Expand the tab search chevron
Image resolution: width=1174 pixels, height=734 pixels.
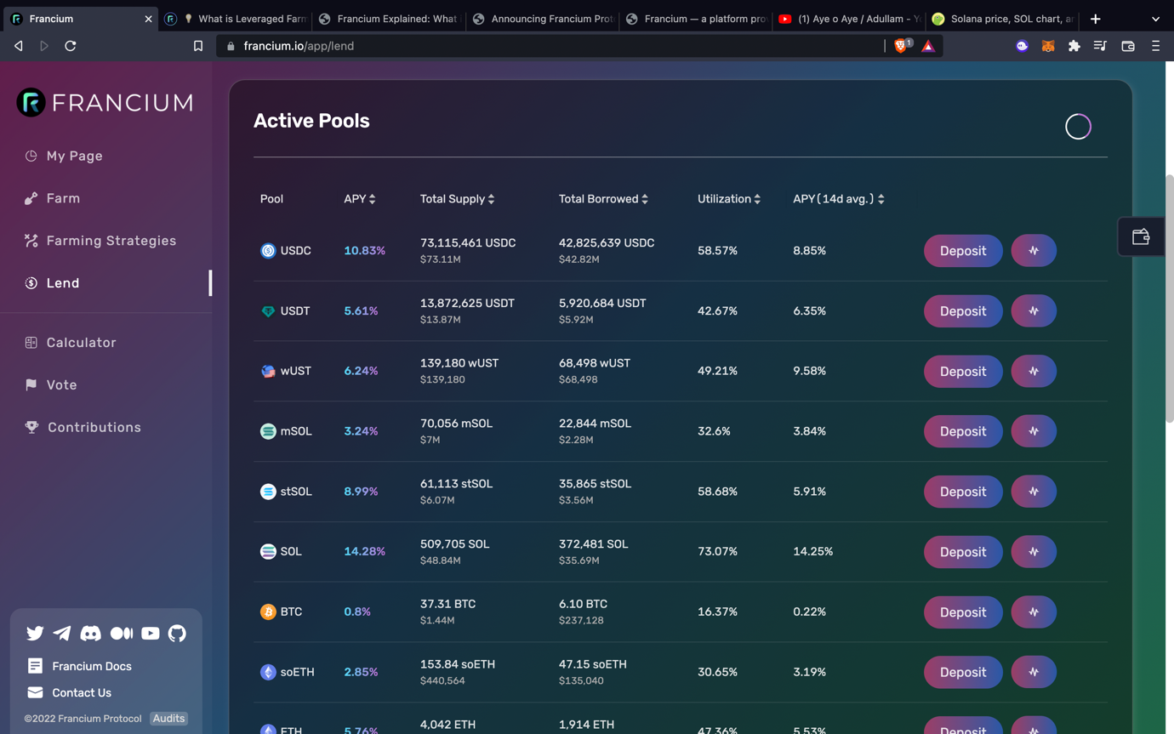(x=1155, y=19)
